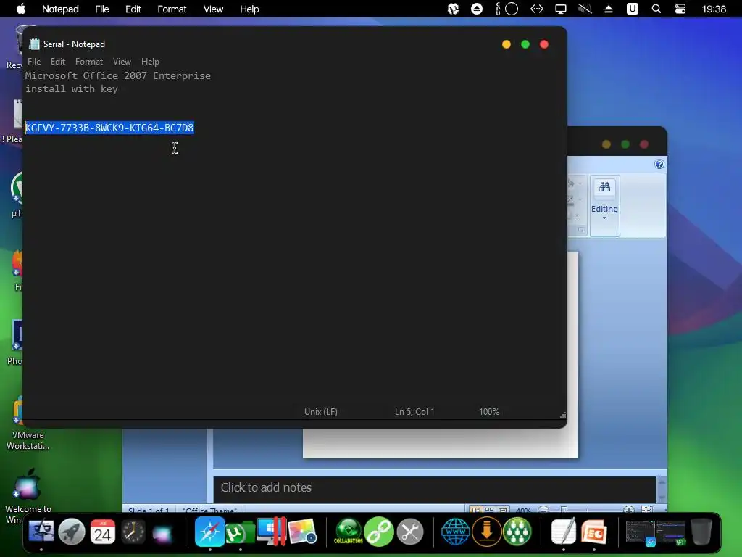This screenshot has height=557, width=742.
Task: Open the blue WWW globe dock icon
Action: (455, 532)
